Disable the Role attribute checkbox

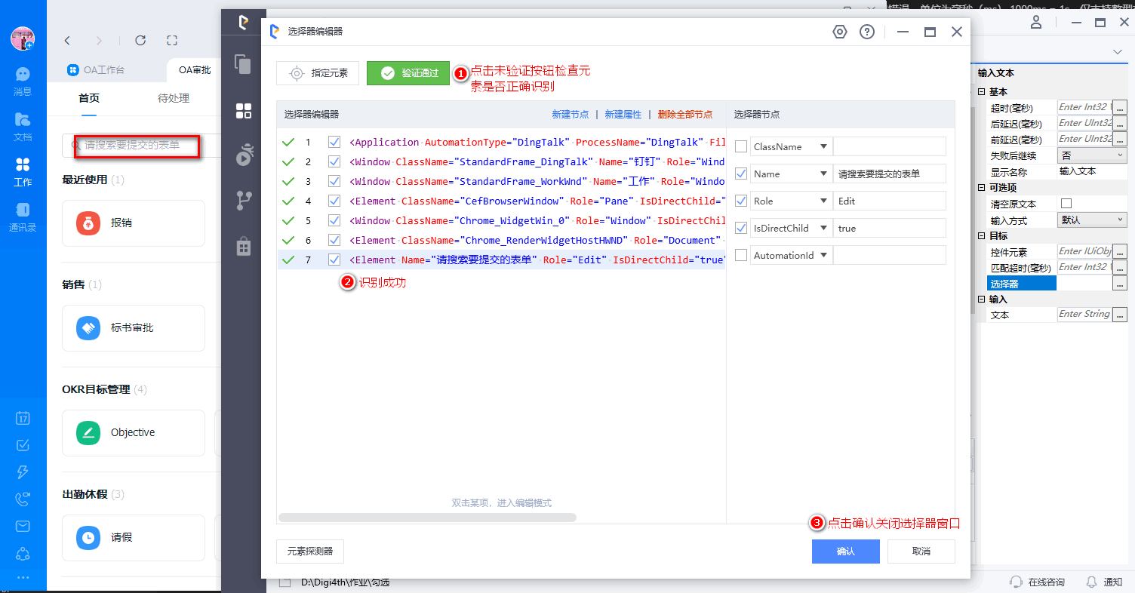[x=741, y=201]
